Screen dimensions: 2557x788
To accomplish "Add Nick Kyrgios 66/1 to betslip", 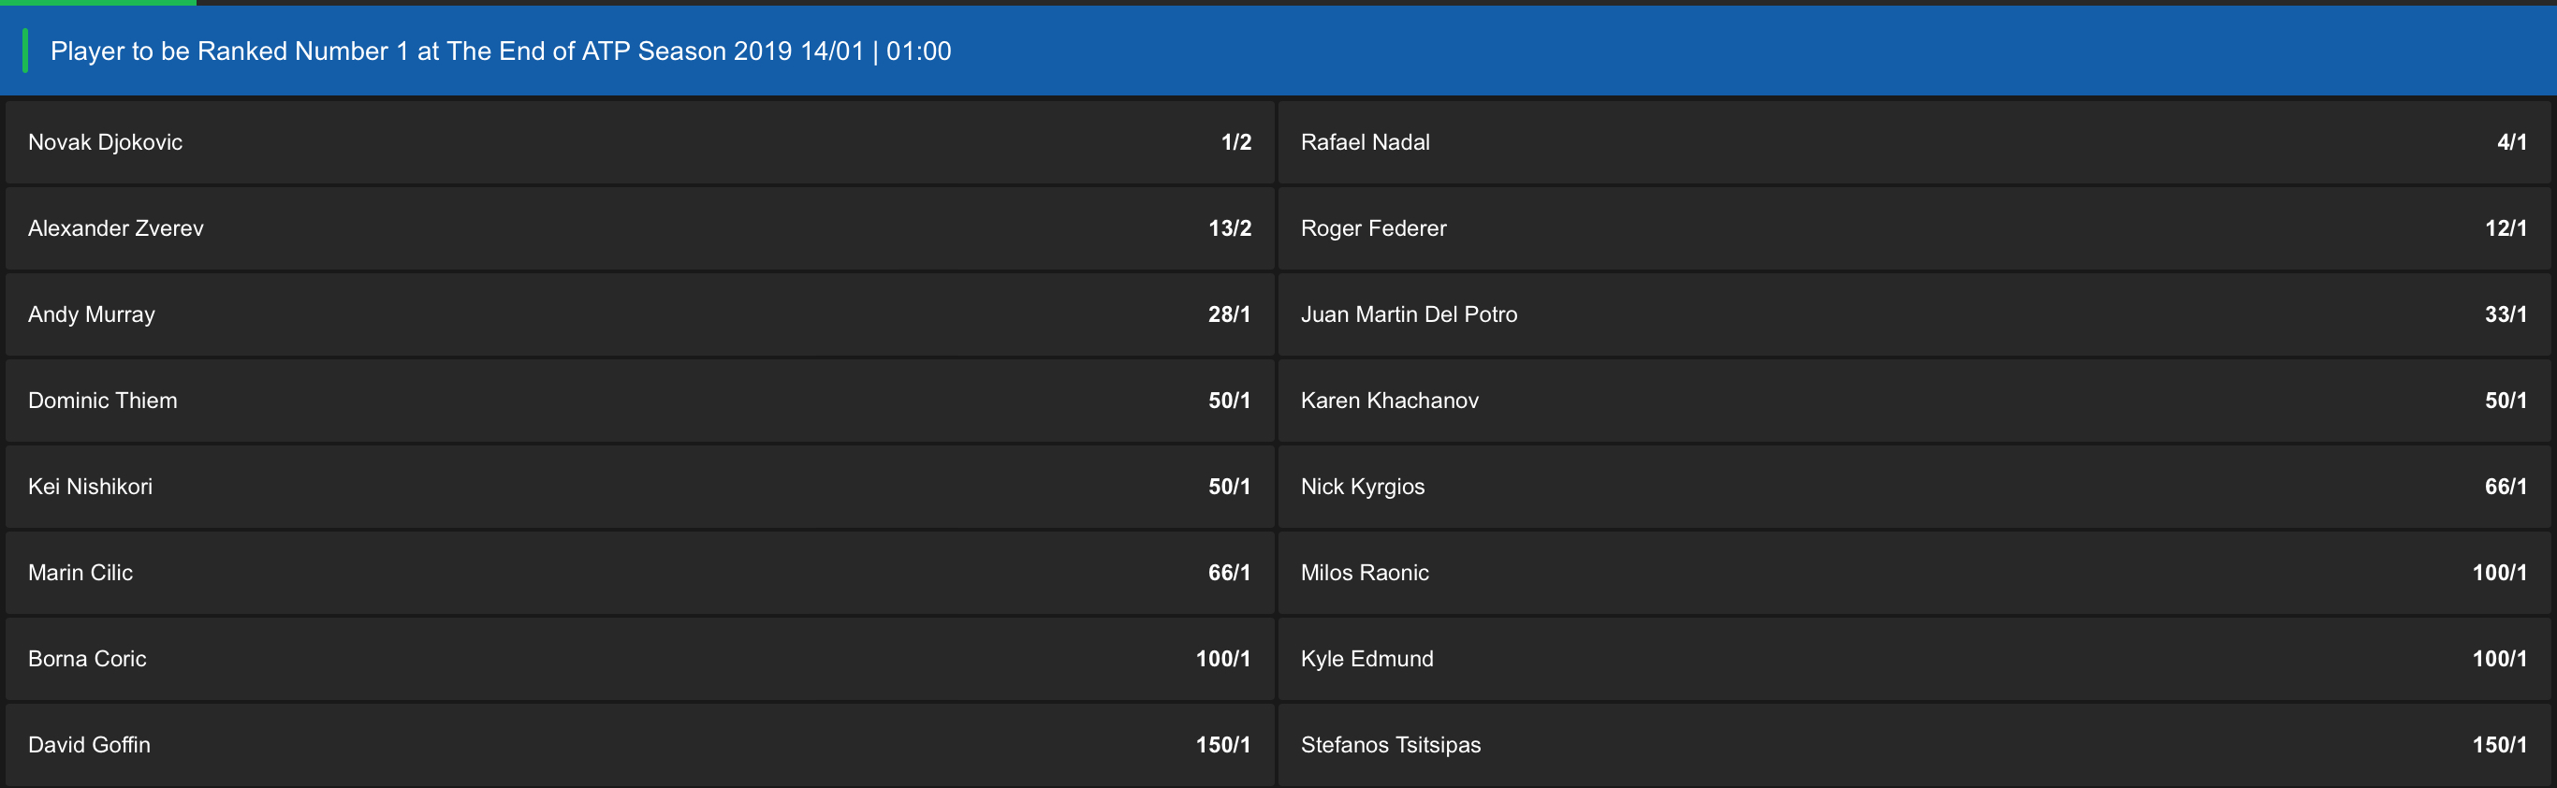I will [1914, 487].
